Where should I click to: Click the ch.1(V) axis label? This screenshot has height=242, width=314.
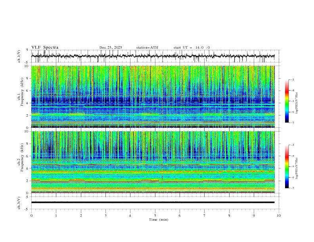[19, 56]
